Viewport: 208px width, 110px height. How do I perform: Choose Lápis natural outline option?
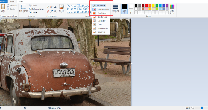coord(101,28)
